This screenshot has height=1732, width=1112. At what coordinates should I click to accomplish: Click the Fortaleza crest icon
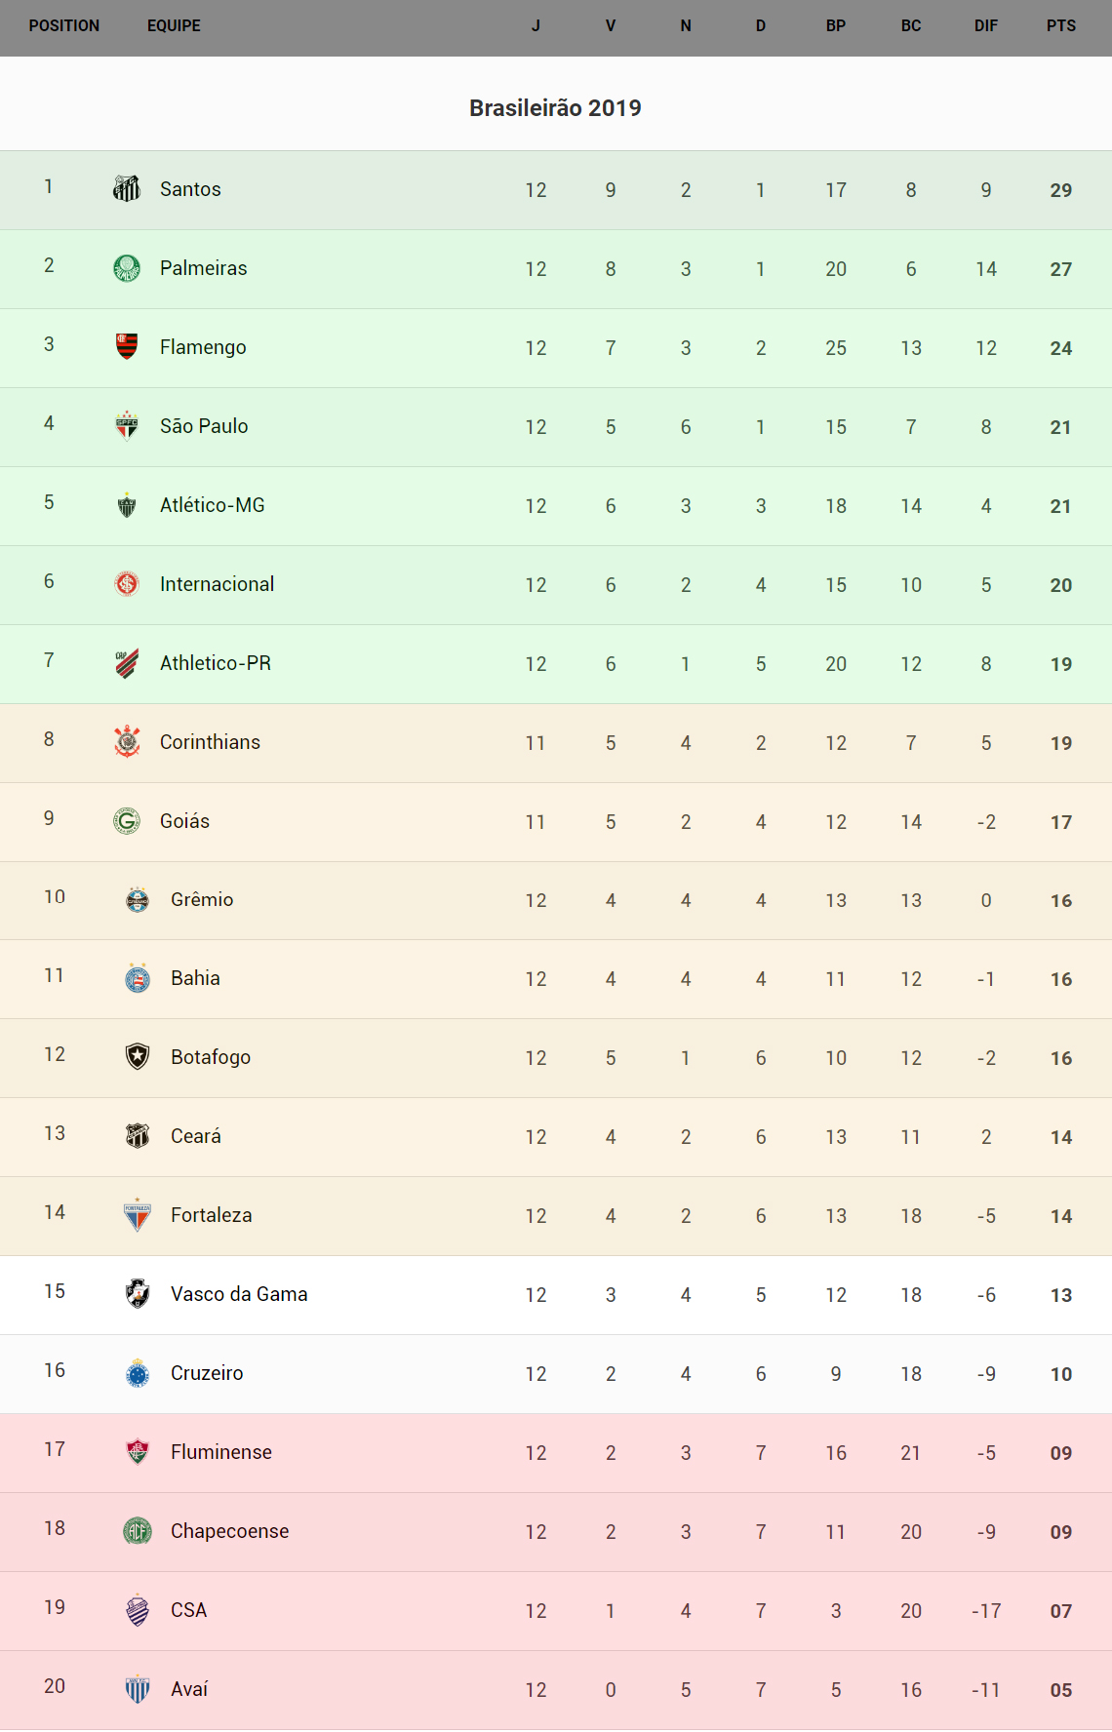pyautogui.click(x=138, y=1214)
